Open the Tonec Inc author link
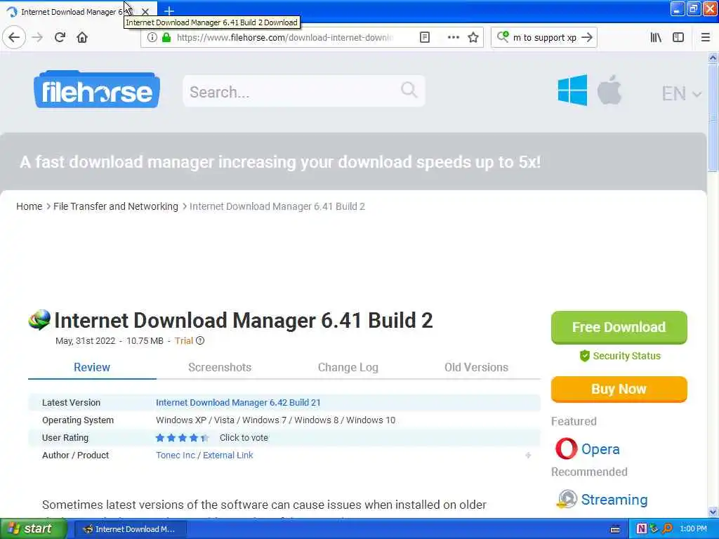This screenshot has height=539, width=719. (x=175, y=455)
